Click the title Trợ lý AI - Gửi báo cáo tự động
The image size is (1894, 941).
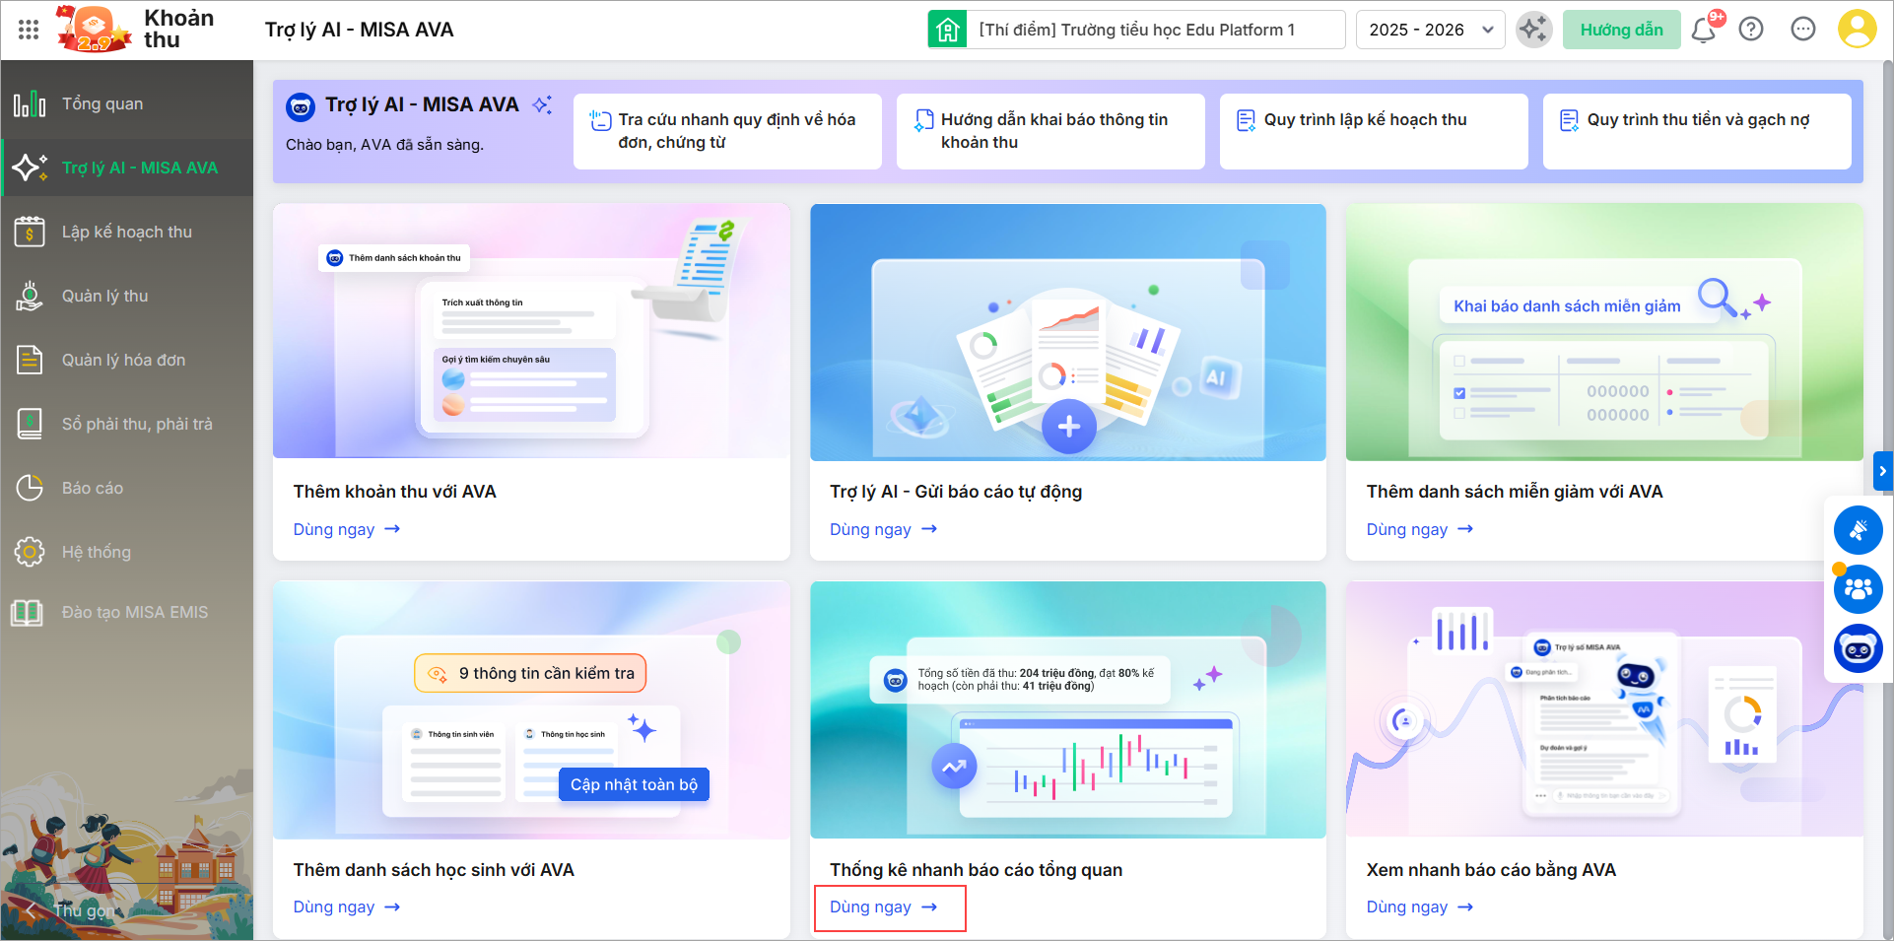pos(956,492)
